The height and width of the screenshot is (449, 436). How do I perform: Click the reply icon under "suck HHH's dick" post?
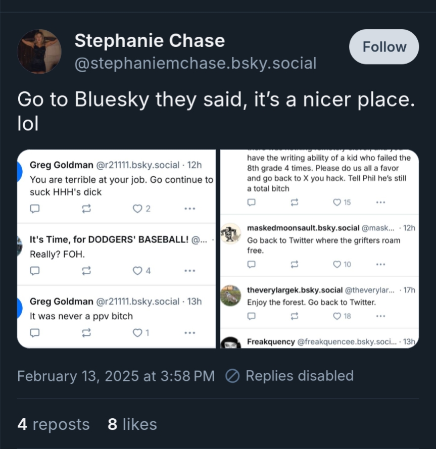pos(35,209)
